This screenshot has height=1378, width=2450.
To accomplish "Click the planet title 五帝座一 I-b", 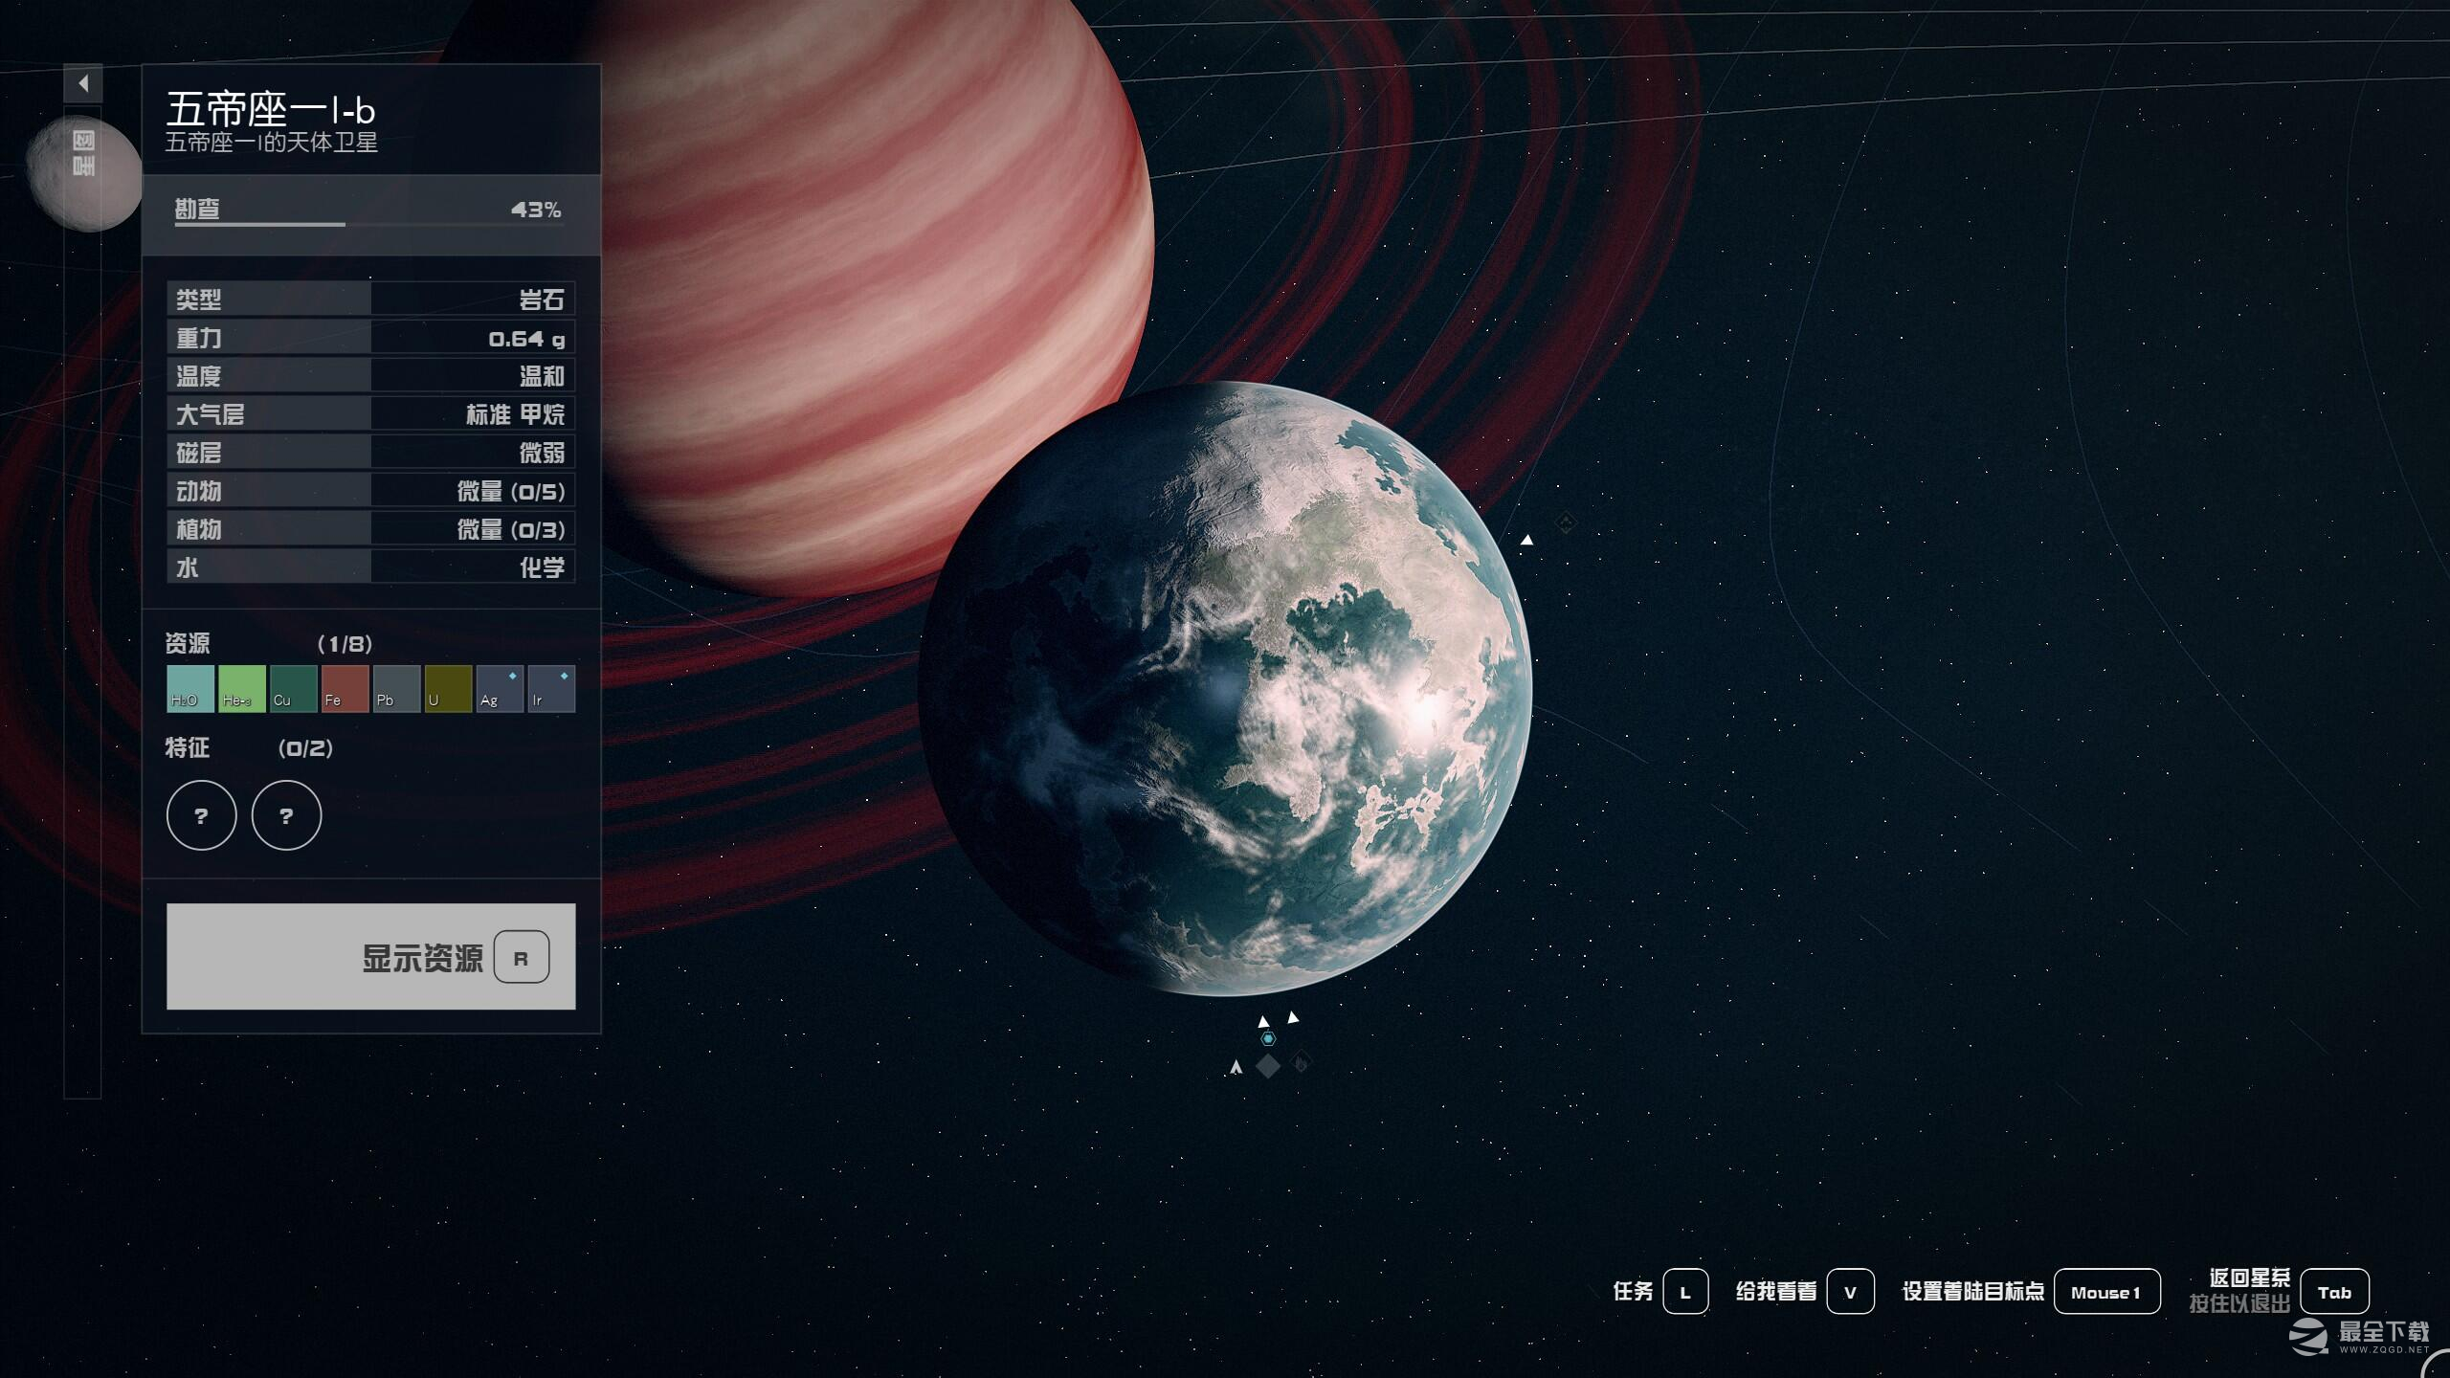I will [x=271, y=109].
